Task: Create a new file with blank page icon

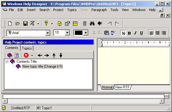Action: click(x=10, y=24)
